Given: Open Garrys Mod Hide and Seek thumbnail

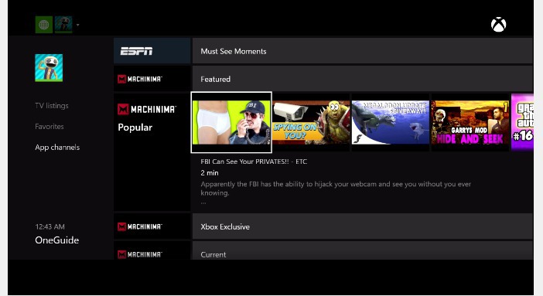Looking at the screenshot, I should (470, 122).
